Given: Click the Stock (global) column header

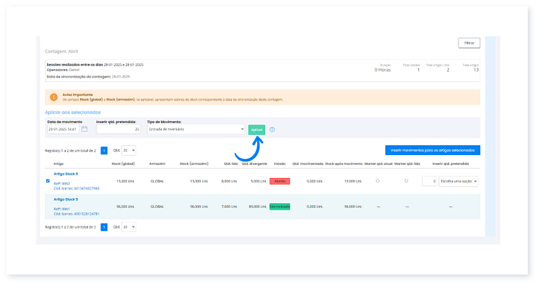Looking at the screenshot, I should 123,164.
